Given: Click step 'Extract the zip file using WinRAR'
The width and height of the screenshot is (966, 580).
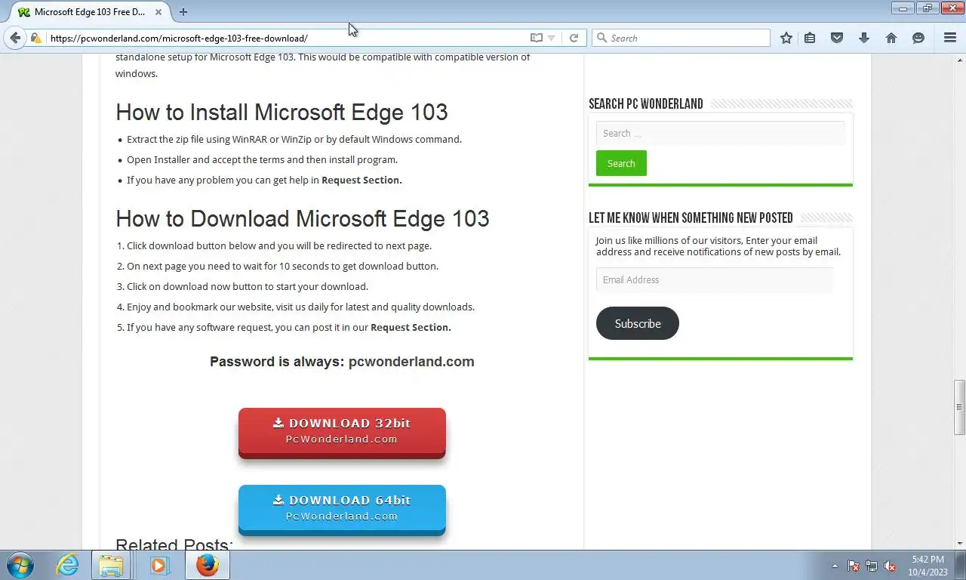Looking at the screenshot, I should (x=294, y=139).
